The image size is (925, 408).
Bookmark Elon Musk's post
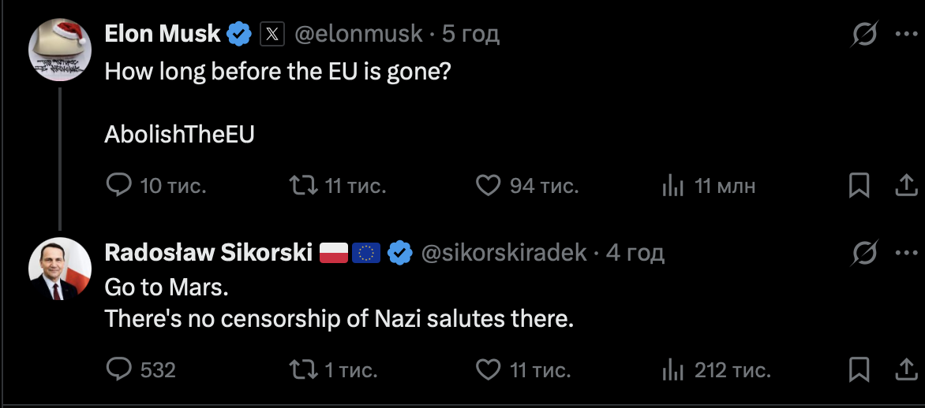pyautogui.click(x=859, y=186)
